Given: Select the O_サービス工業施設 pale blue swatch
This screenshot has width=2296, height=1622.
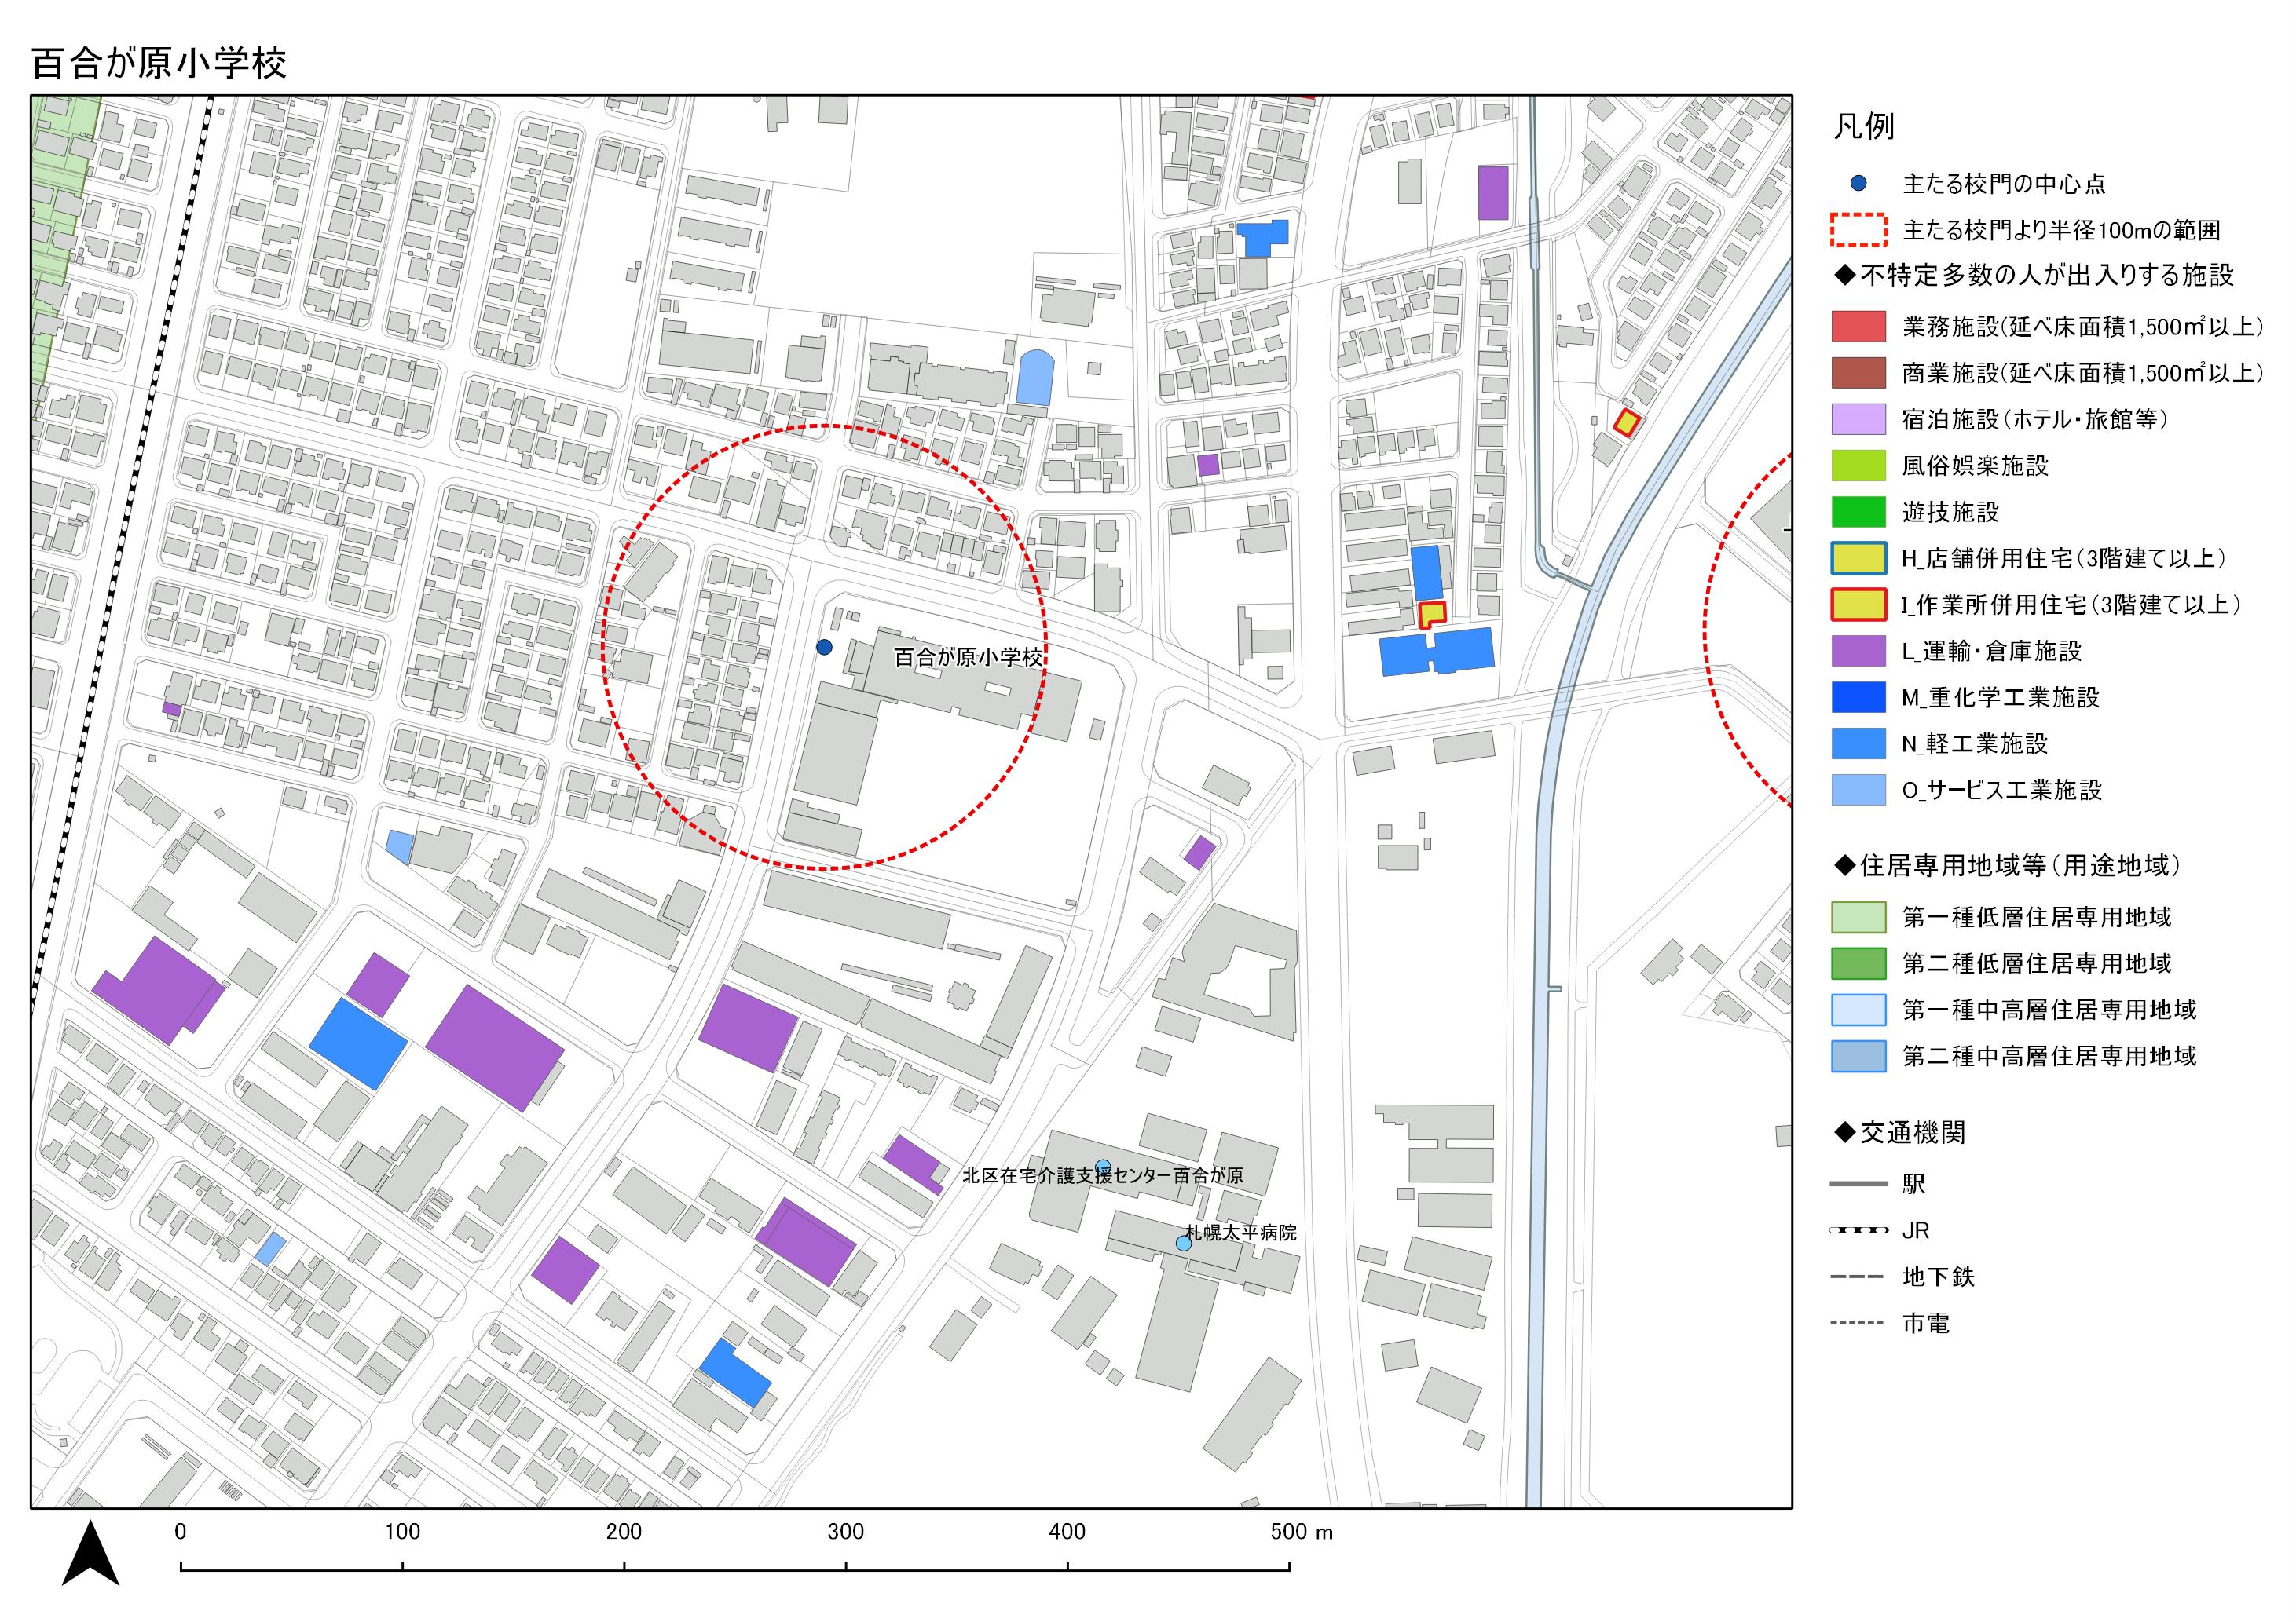Looking at the screenshot, I should [x=1858, y=790].
